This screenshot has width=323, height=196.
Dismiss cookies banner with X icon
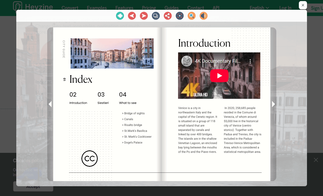[316, 160]
